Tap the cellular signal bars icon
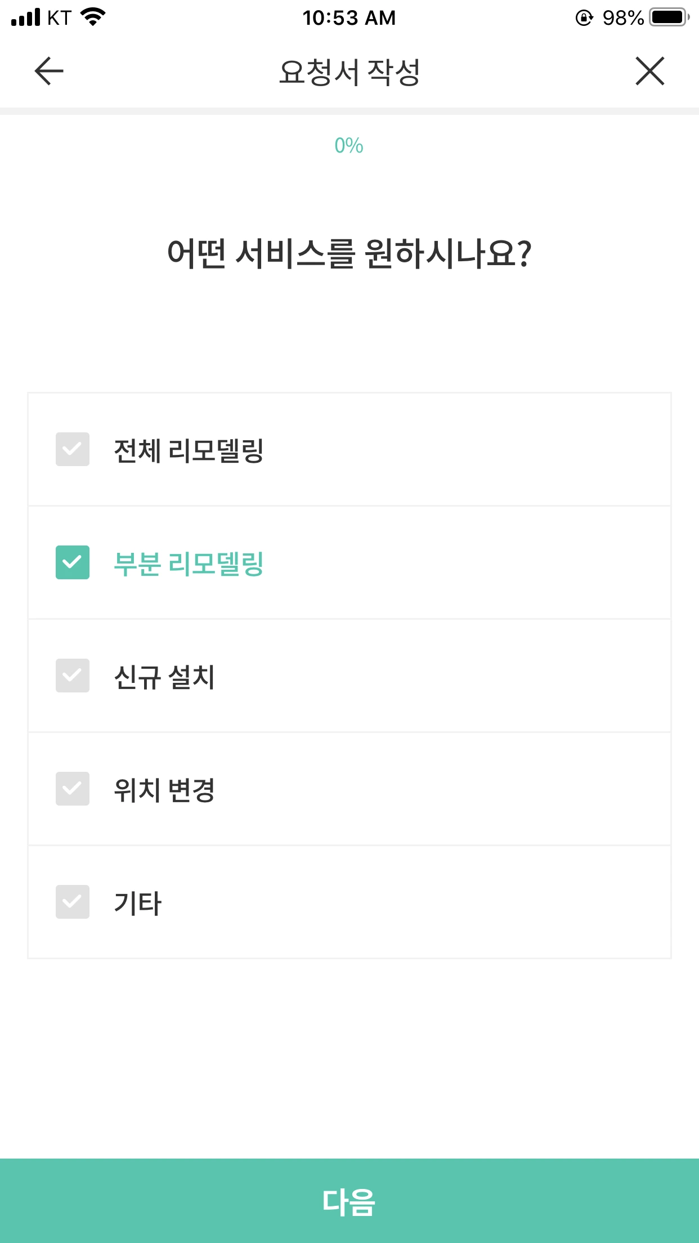699x1243 pixels. [26, 17]
